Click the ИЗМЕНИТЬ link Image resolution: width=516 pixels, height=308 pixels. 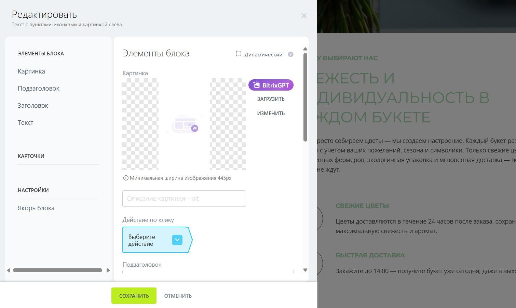point(271,113)
